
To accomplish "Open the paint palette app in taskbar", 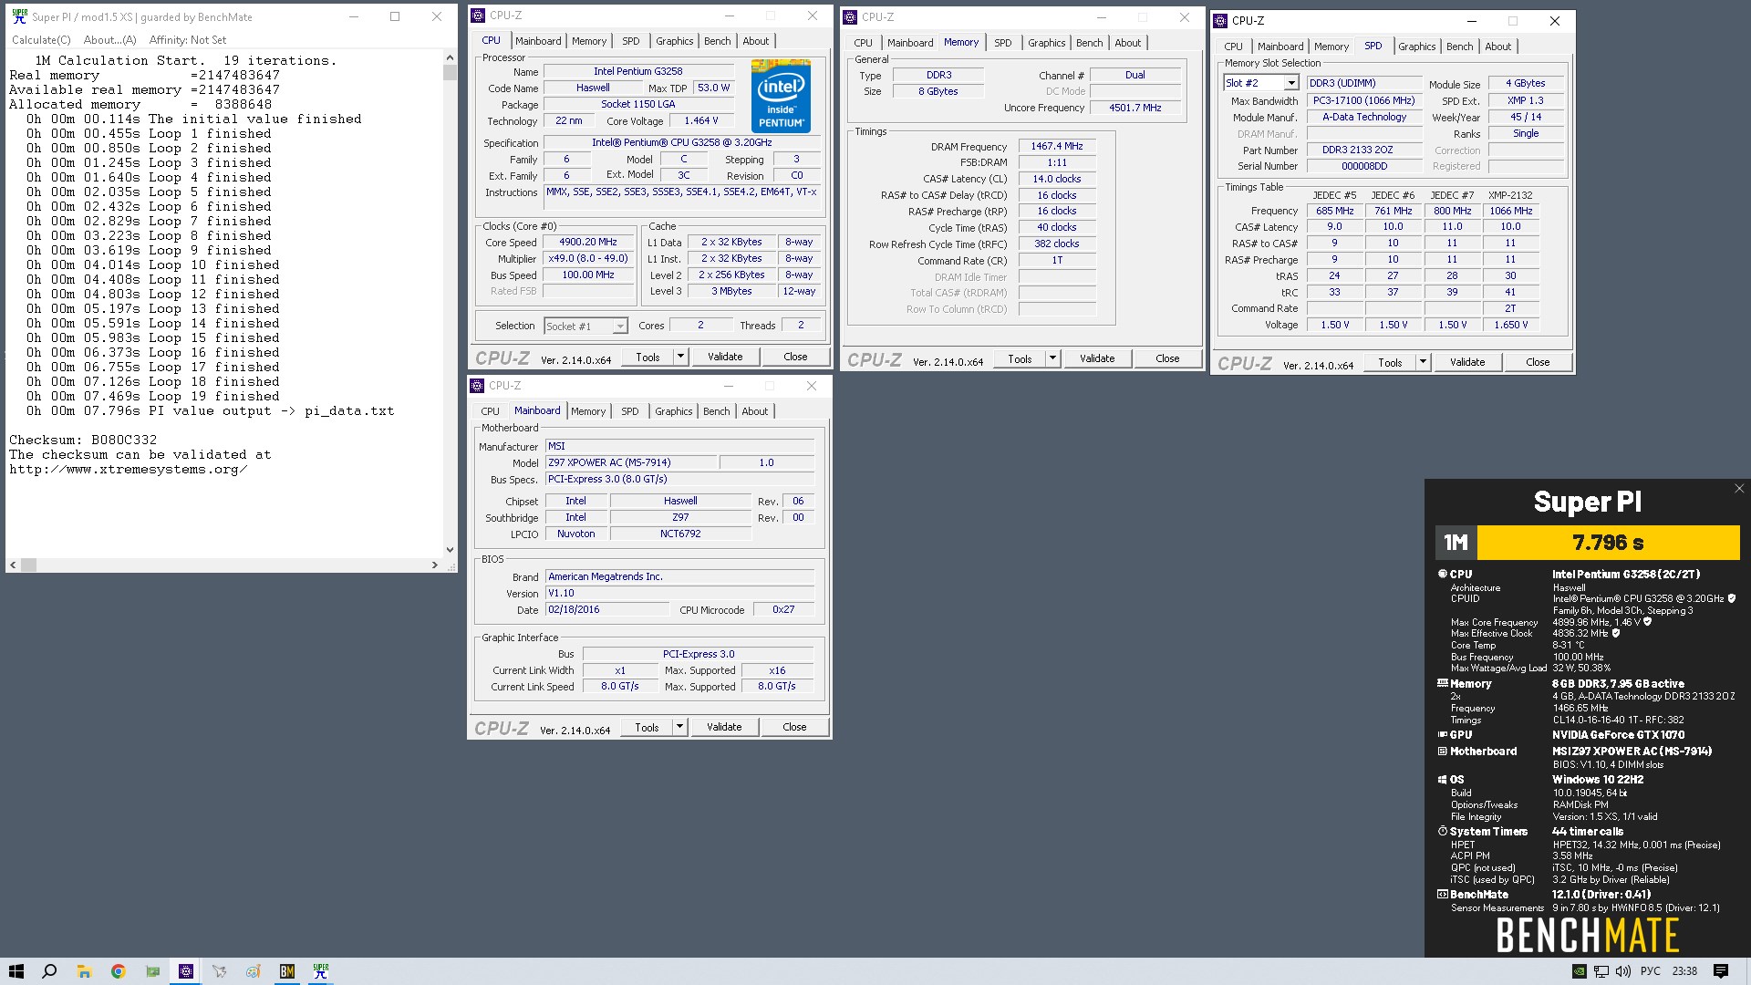I will point(253,971).
